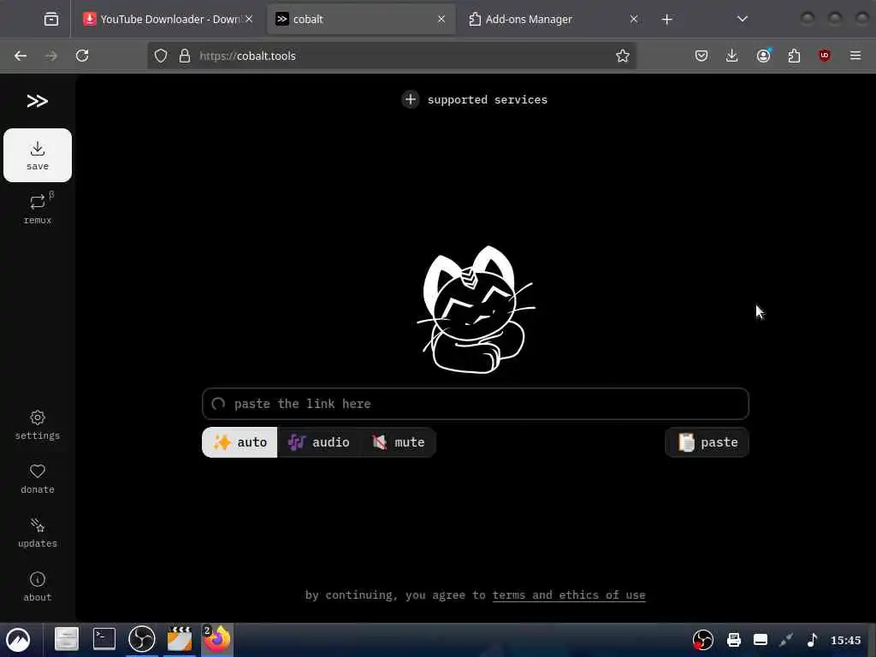Image resolution: width=876 pixels, height=657 pixels.
Task: Open a new browser tab
Action: tap(666, 19)
